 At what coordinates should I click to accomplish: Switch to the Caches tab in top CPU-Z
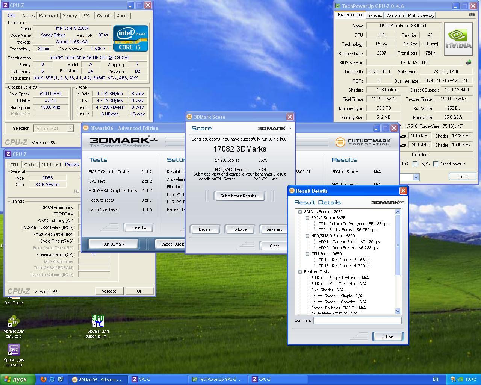28,16
